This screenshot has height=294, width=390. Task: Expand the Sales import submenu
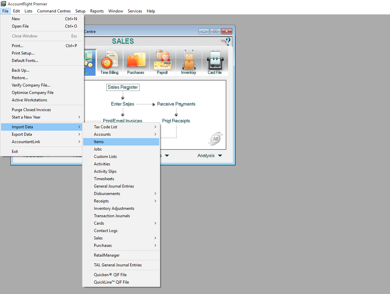pos(121,238)
